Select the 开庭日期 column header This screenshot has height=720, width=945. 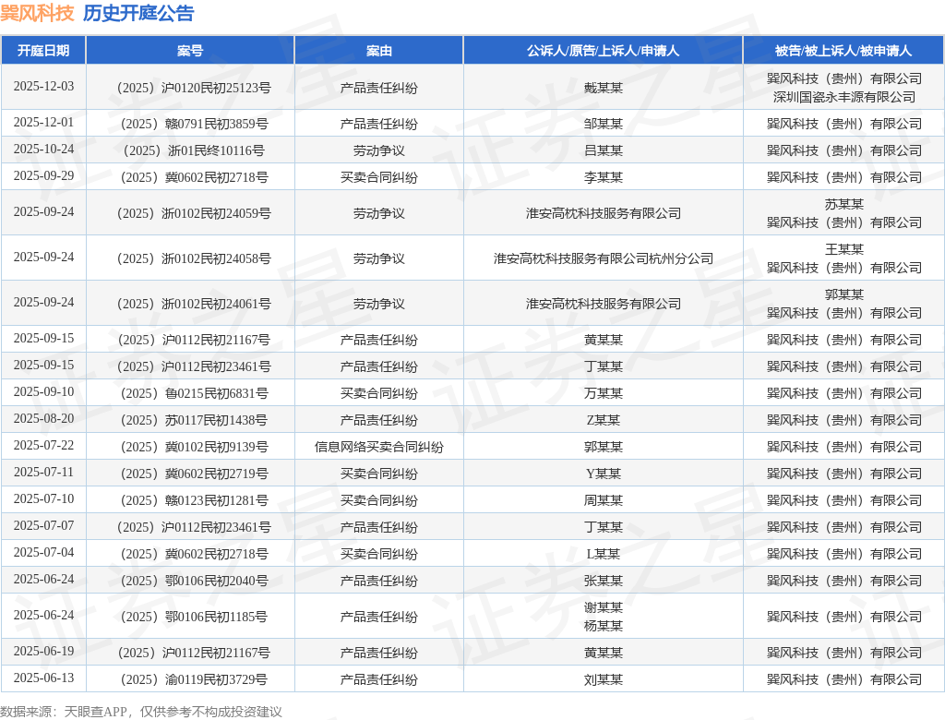click(43, 51)
